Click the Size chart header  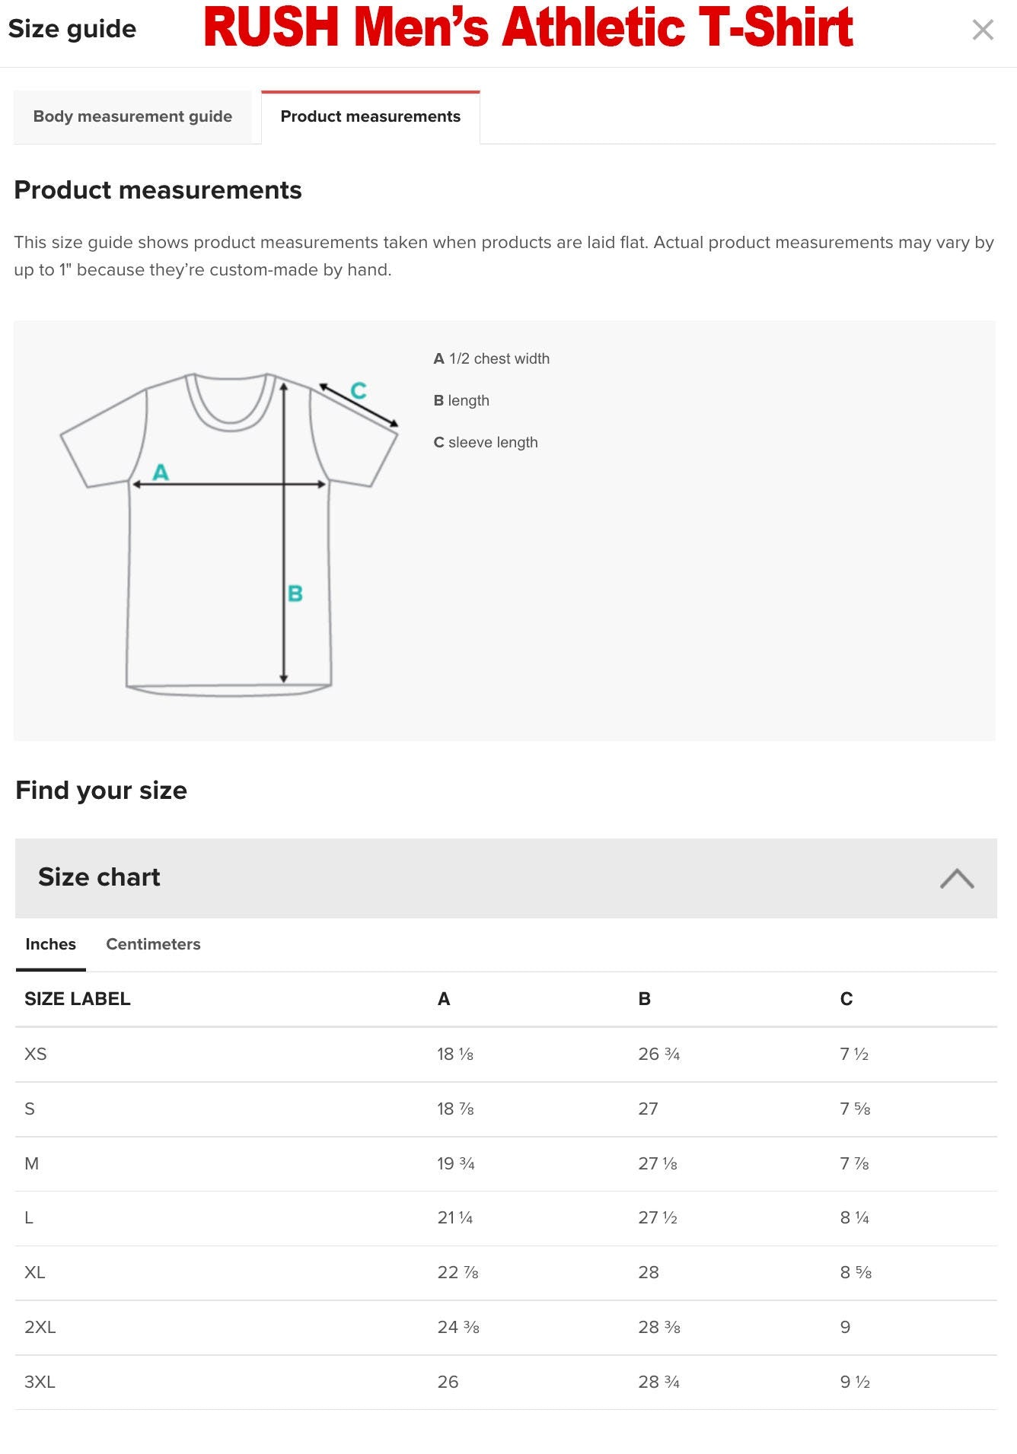pos(99,877)
